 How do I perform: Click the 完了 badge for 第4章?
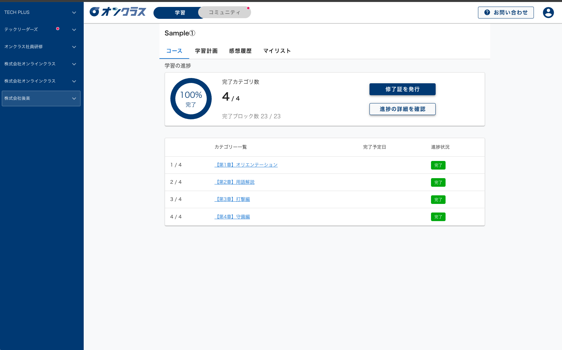438,217
